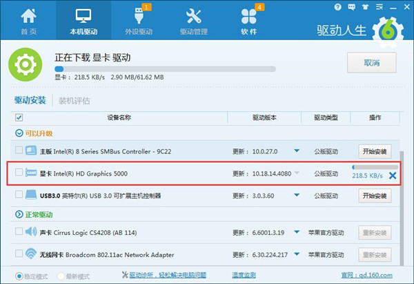Open version dropdown for 3.0.3.60
Image resolution: width=414 pixels, height=284 pixels.
pos(297,195)
